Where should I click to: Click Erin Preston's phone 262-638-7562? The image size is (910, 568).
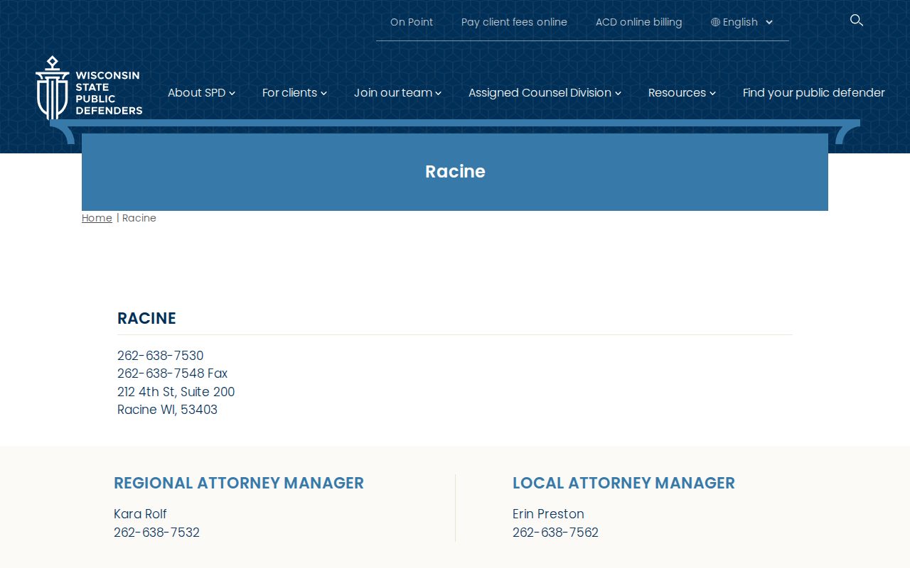[x=555, y=532]
